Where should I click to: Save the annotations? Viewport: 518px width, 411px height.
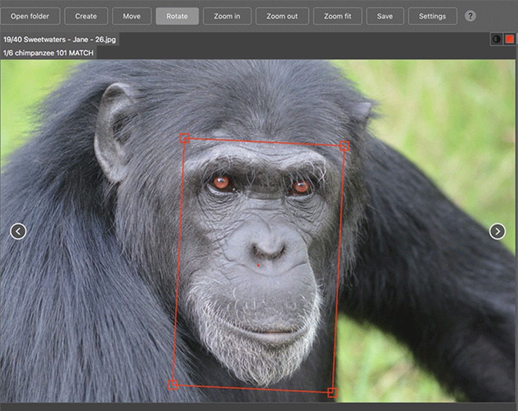tap(385, 16)
